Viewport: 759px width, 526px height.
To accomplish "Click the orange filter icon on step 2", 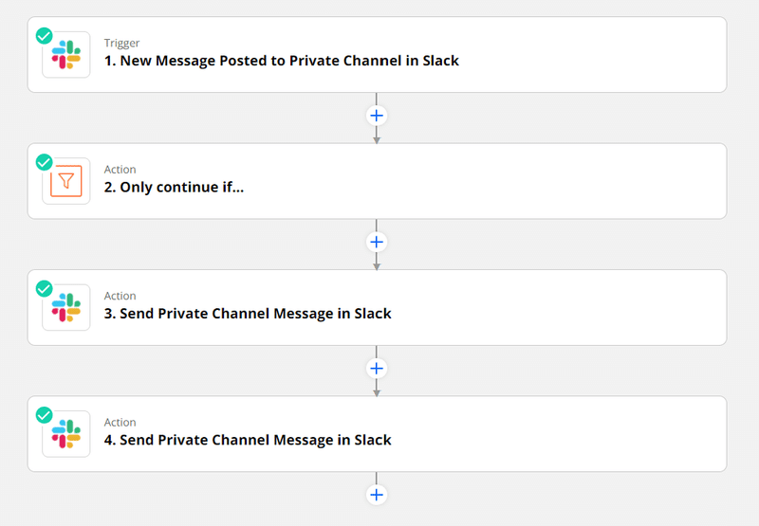I will pyautogui.click(x=66, y=181).
